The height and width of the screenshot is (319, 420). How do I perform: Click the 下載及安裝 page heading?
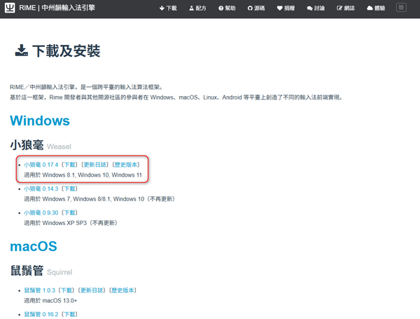pyautogui.click(x=66, y=50)
